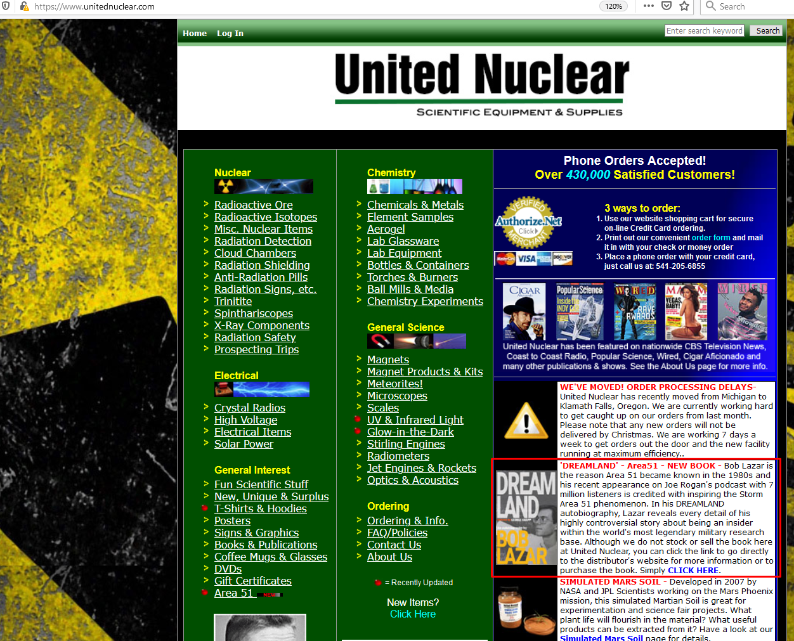Viewport: 794px width, 641px height.
Task: Open the Trinitite link
Action: 233,301
